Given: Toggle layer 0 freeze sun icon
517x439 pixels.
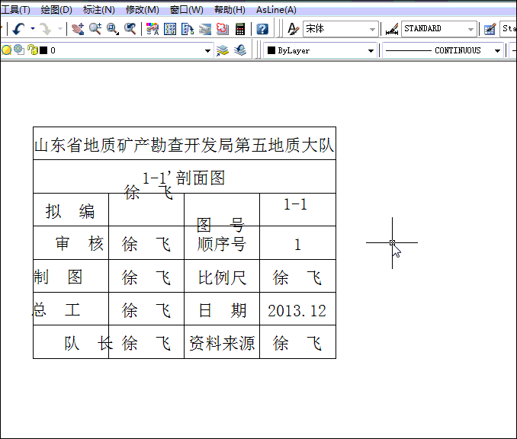Looking at the screenshot, I should pos(19,50).
